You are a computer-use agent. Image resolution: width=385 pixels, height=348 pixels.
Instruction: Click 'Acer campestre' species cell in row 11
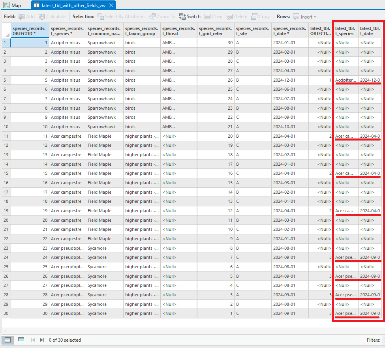pos(68,136)
